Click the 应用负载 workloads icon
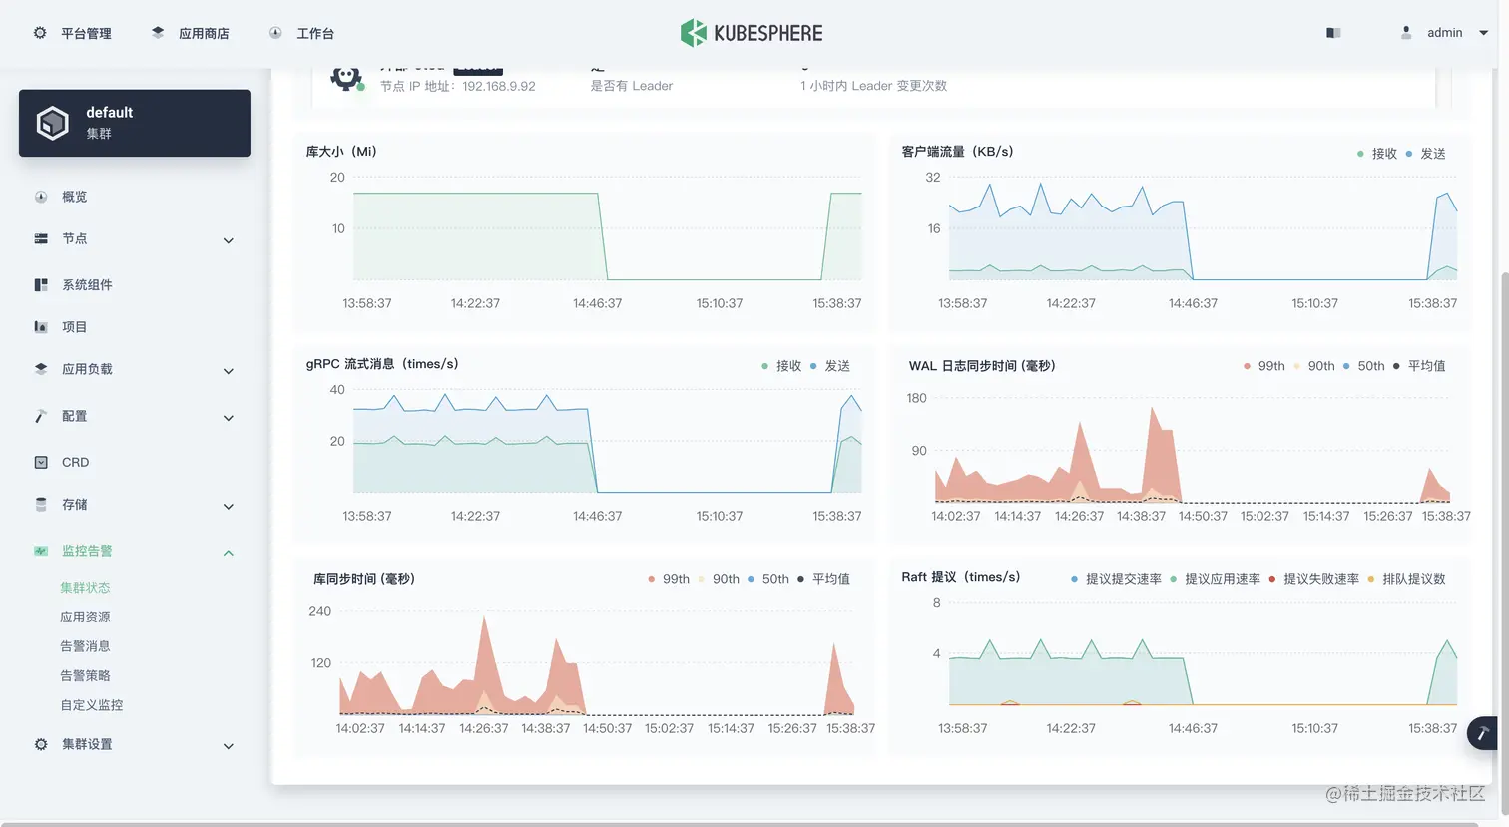This screenshot has width=1509, height=827. (x=41, y=368)
